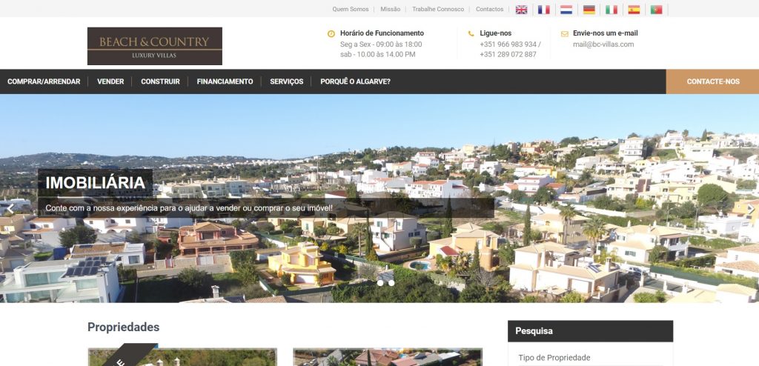Open the Vender menu item
This screenshot has height=366, width=759.
pos(110,81)
